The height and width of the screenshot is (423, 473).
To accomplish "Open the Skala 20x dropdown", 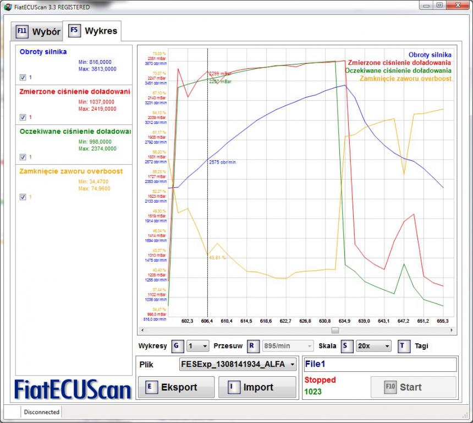I will pos(373,346).
